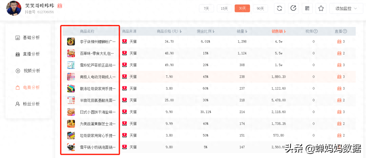Screen dimensions: 366x158
Task: Click 抖音号 612706056 text
Action: pos(39,12)
